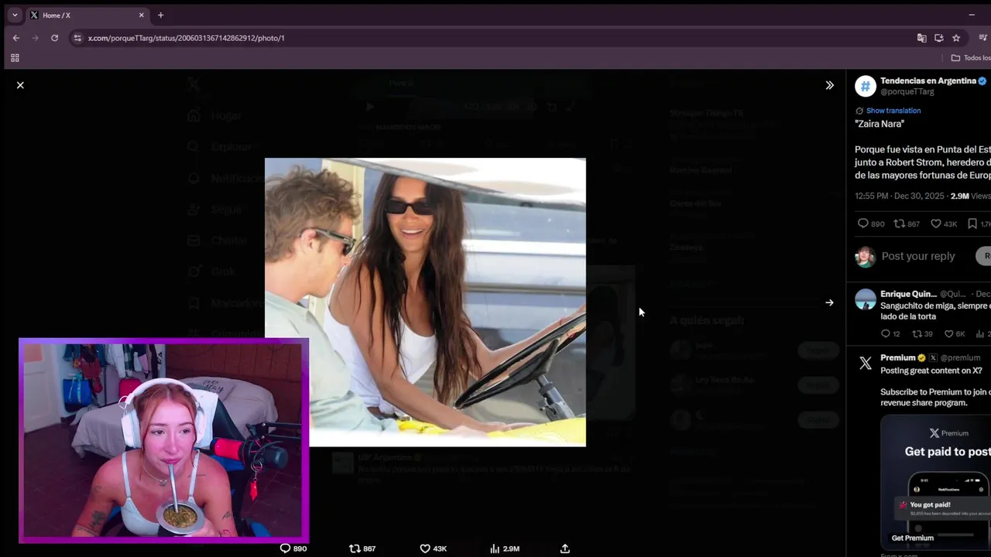The height and width of the screenshot is (557, 991).
Task: Reload the page
Action: point(54,38)
